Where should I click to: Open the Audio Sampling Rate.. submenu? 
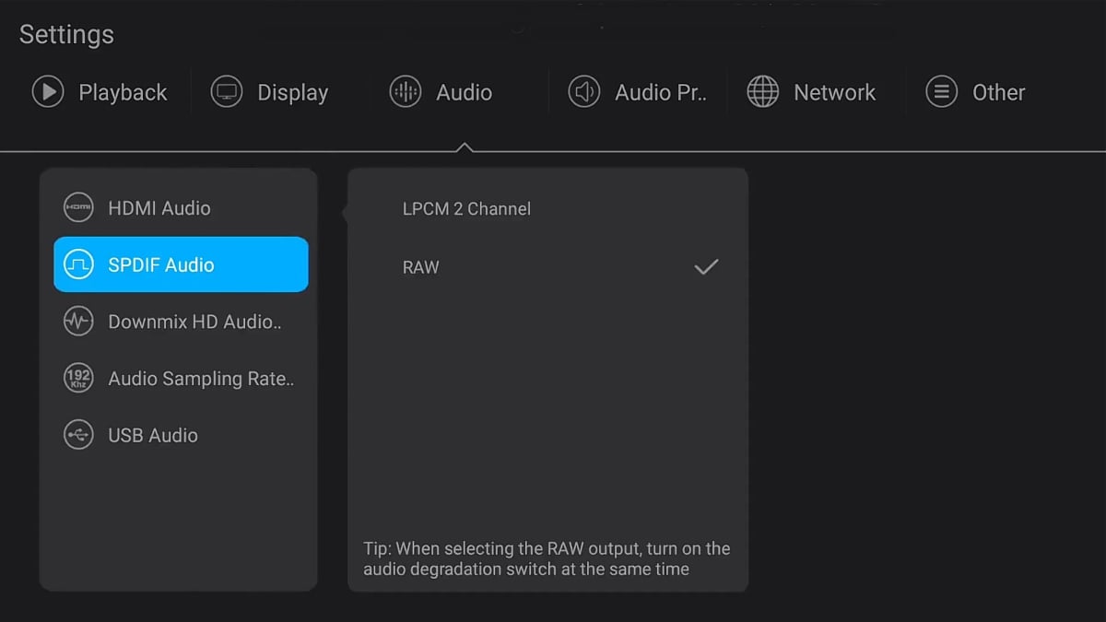(201, 378)
